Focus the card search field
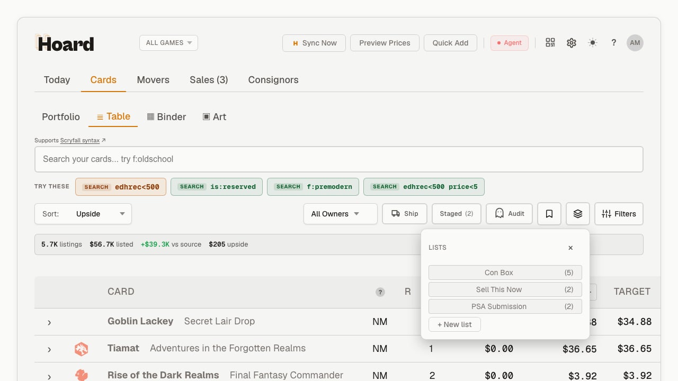This screenshot has height=381, width=678. click(339, 159)
